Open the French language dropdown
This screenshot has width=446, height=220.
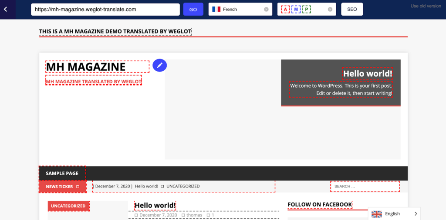(240, 10)
